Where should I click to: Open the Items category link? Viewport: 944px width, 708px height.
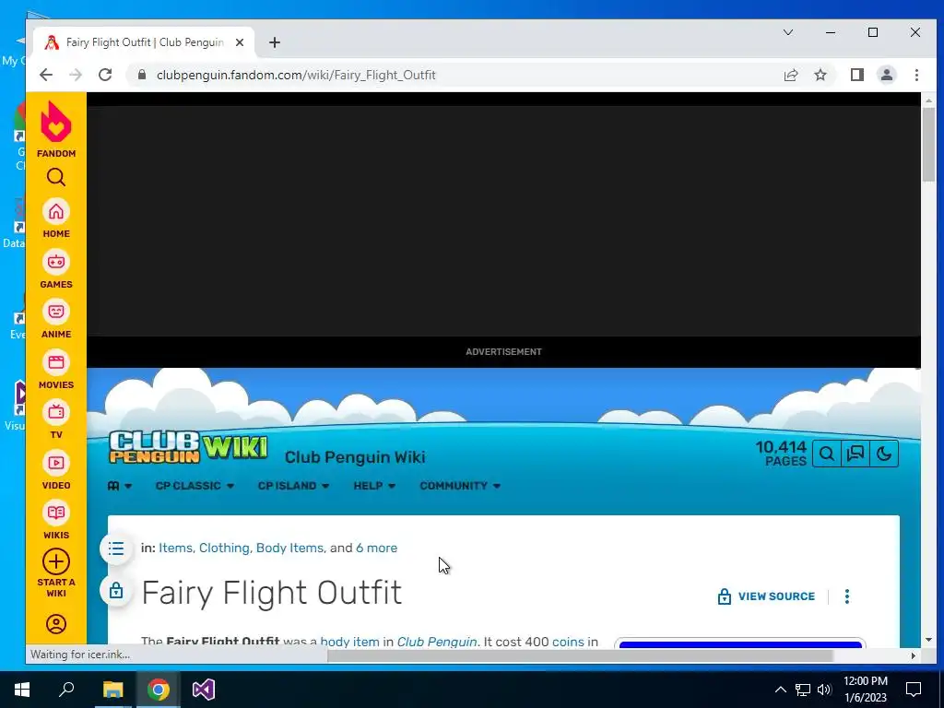point(175,548)
